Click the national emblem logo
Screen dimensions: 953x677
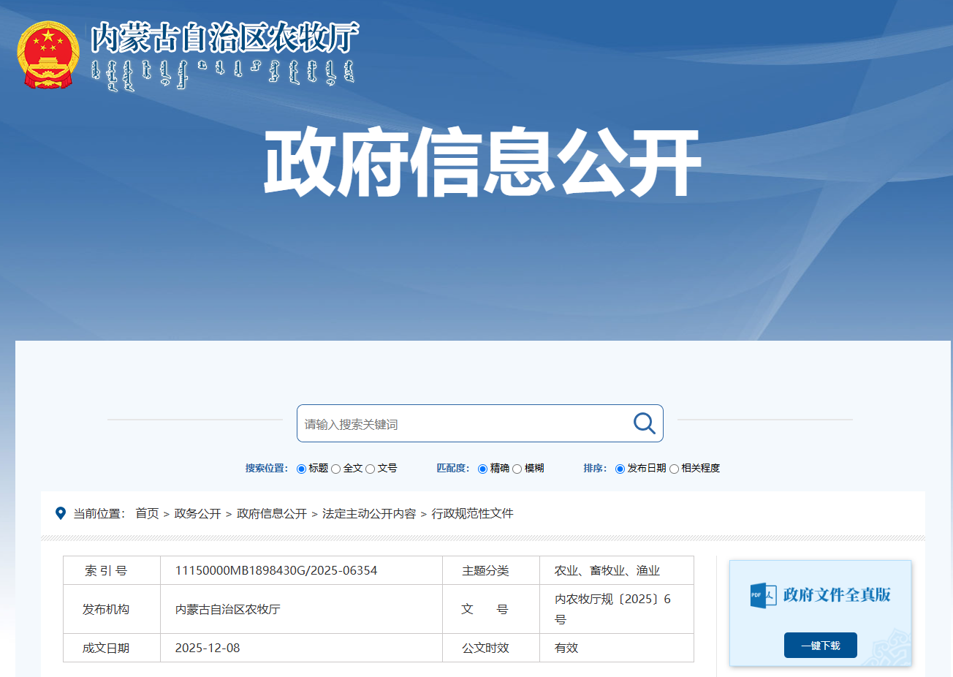[48, 55]
